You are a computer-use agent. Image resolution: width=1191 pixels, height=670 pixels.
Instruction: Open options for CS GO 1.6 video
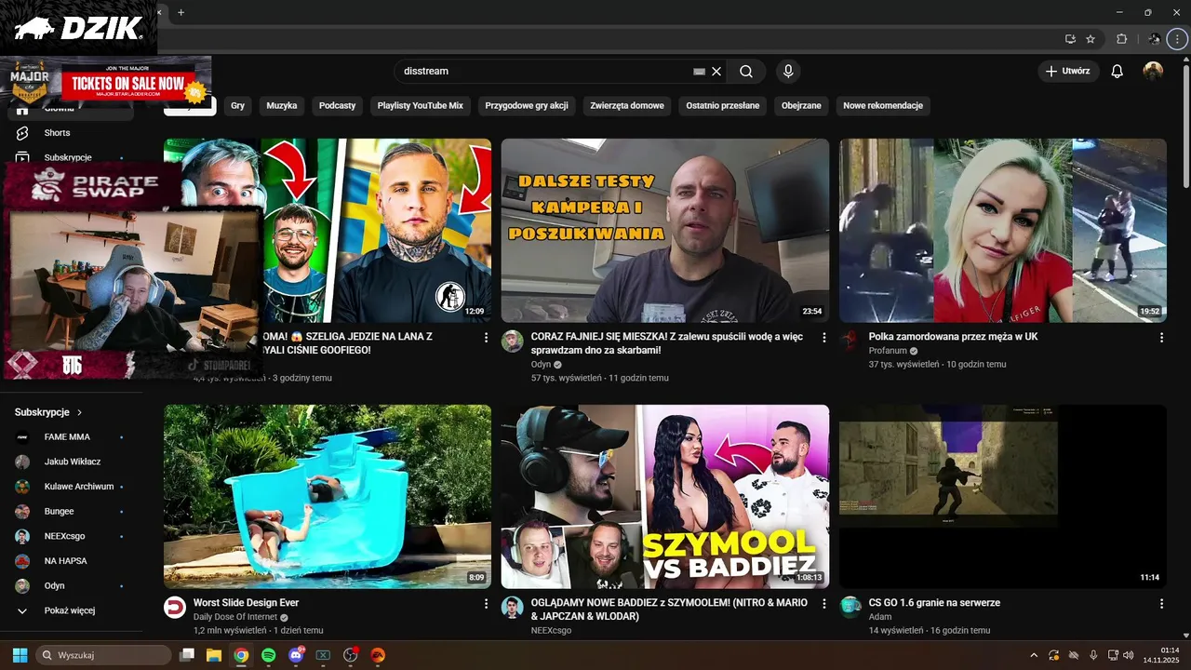pos(1161,603)
